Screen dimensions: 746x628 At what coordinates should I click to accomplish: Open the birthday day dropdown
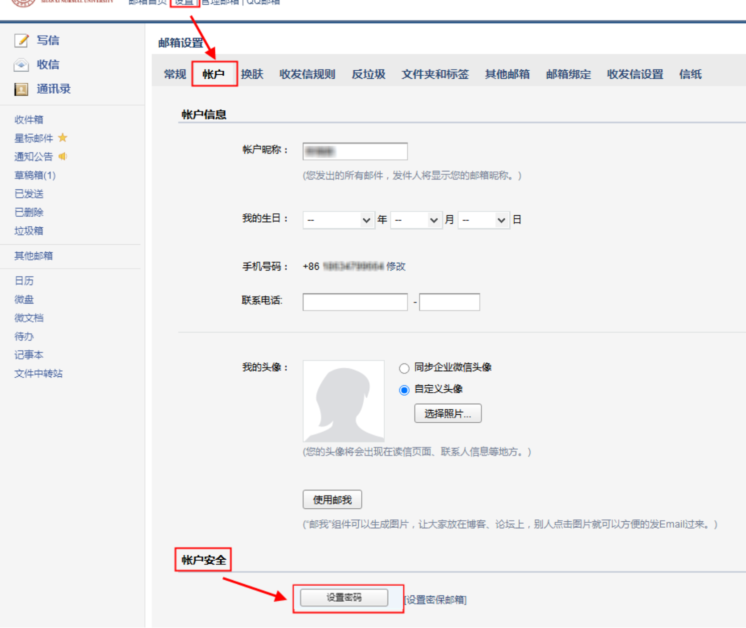point(483,220)
